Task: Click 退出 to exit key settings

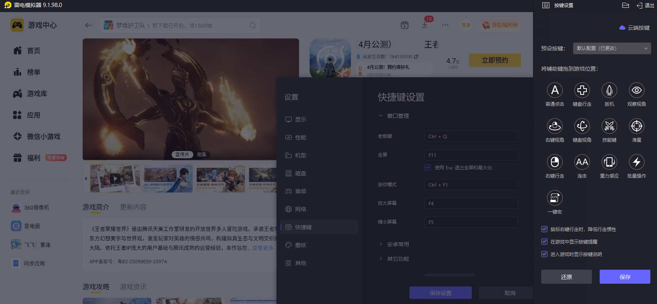Action: coord(645,5)
